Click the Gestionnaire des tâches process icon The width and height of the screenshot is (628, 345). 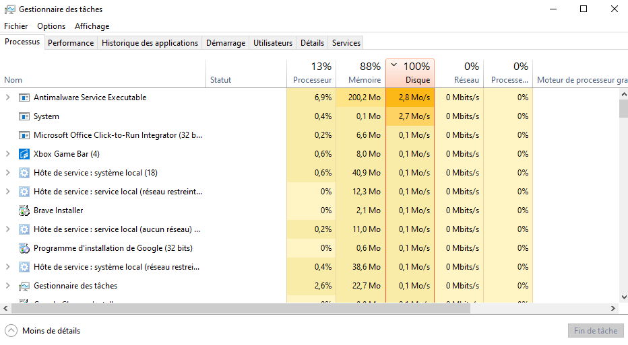click(x=24, y=286)
